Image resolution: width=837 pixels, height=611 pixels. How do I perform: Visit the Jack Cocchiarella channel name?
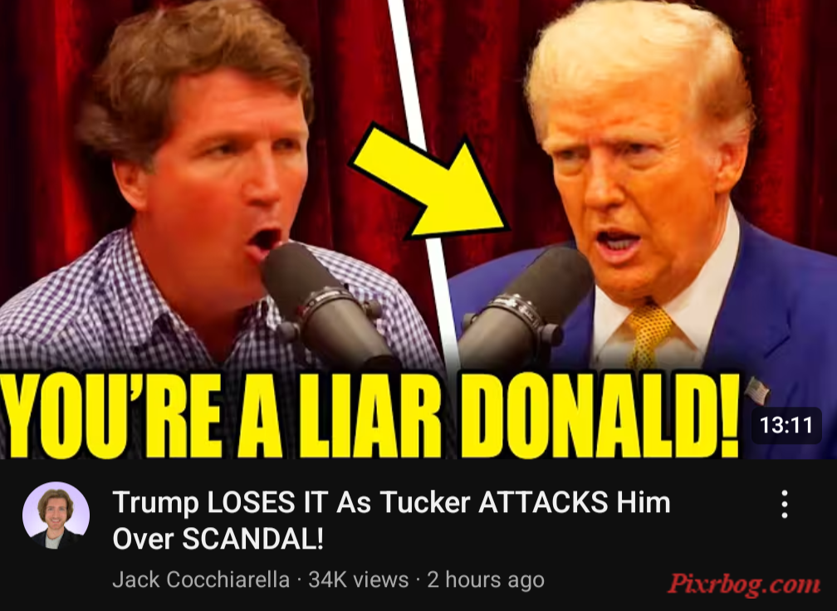[x=201, y=579]
